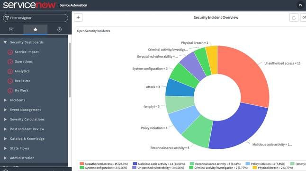Expand the Event Management module
This screenshot has width=306, height=171.
5,110
